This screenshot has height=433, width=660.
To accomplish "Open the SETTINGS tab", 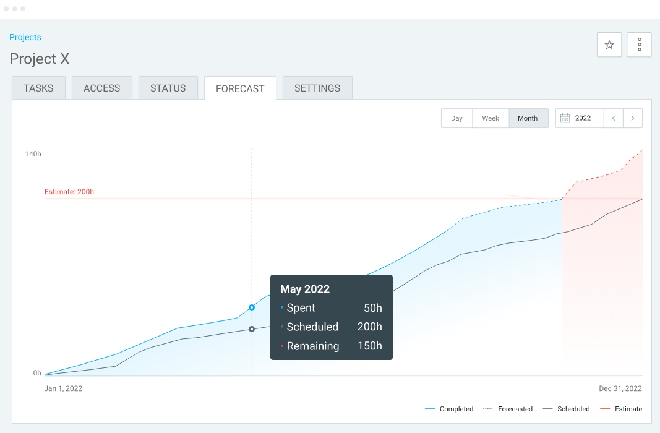I will coord(317,88).
